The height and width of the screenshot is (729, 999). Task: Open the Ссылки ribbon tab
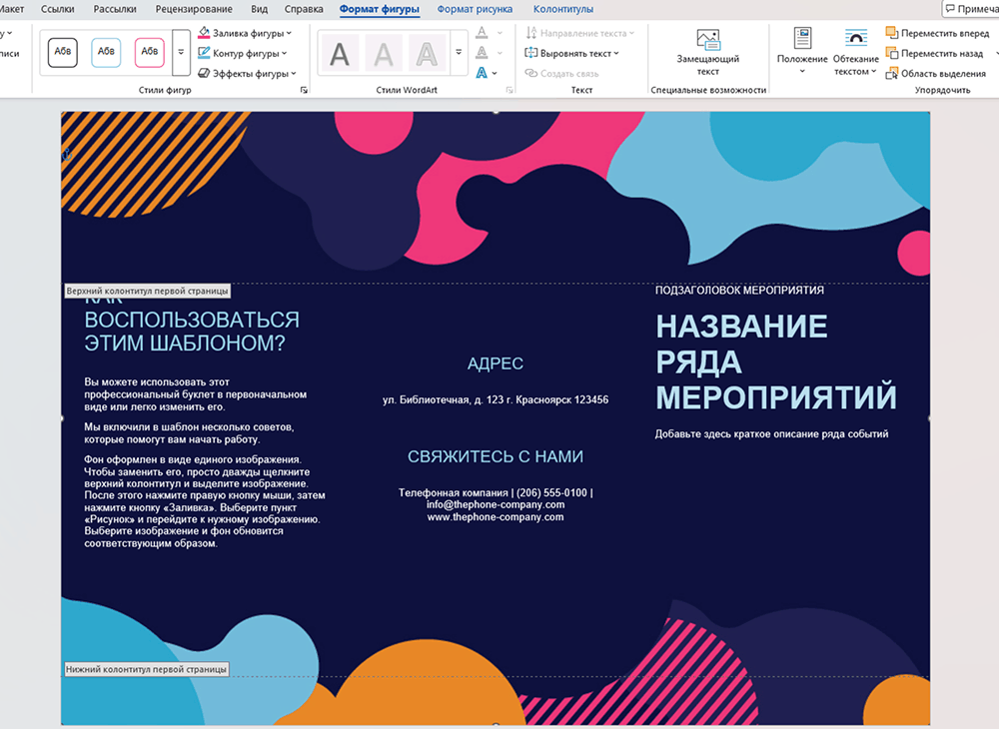[x=57, y=9]
